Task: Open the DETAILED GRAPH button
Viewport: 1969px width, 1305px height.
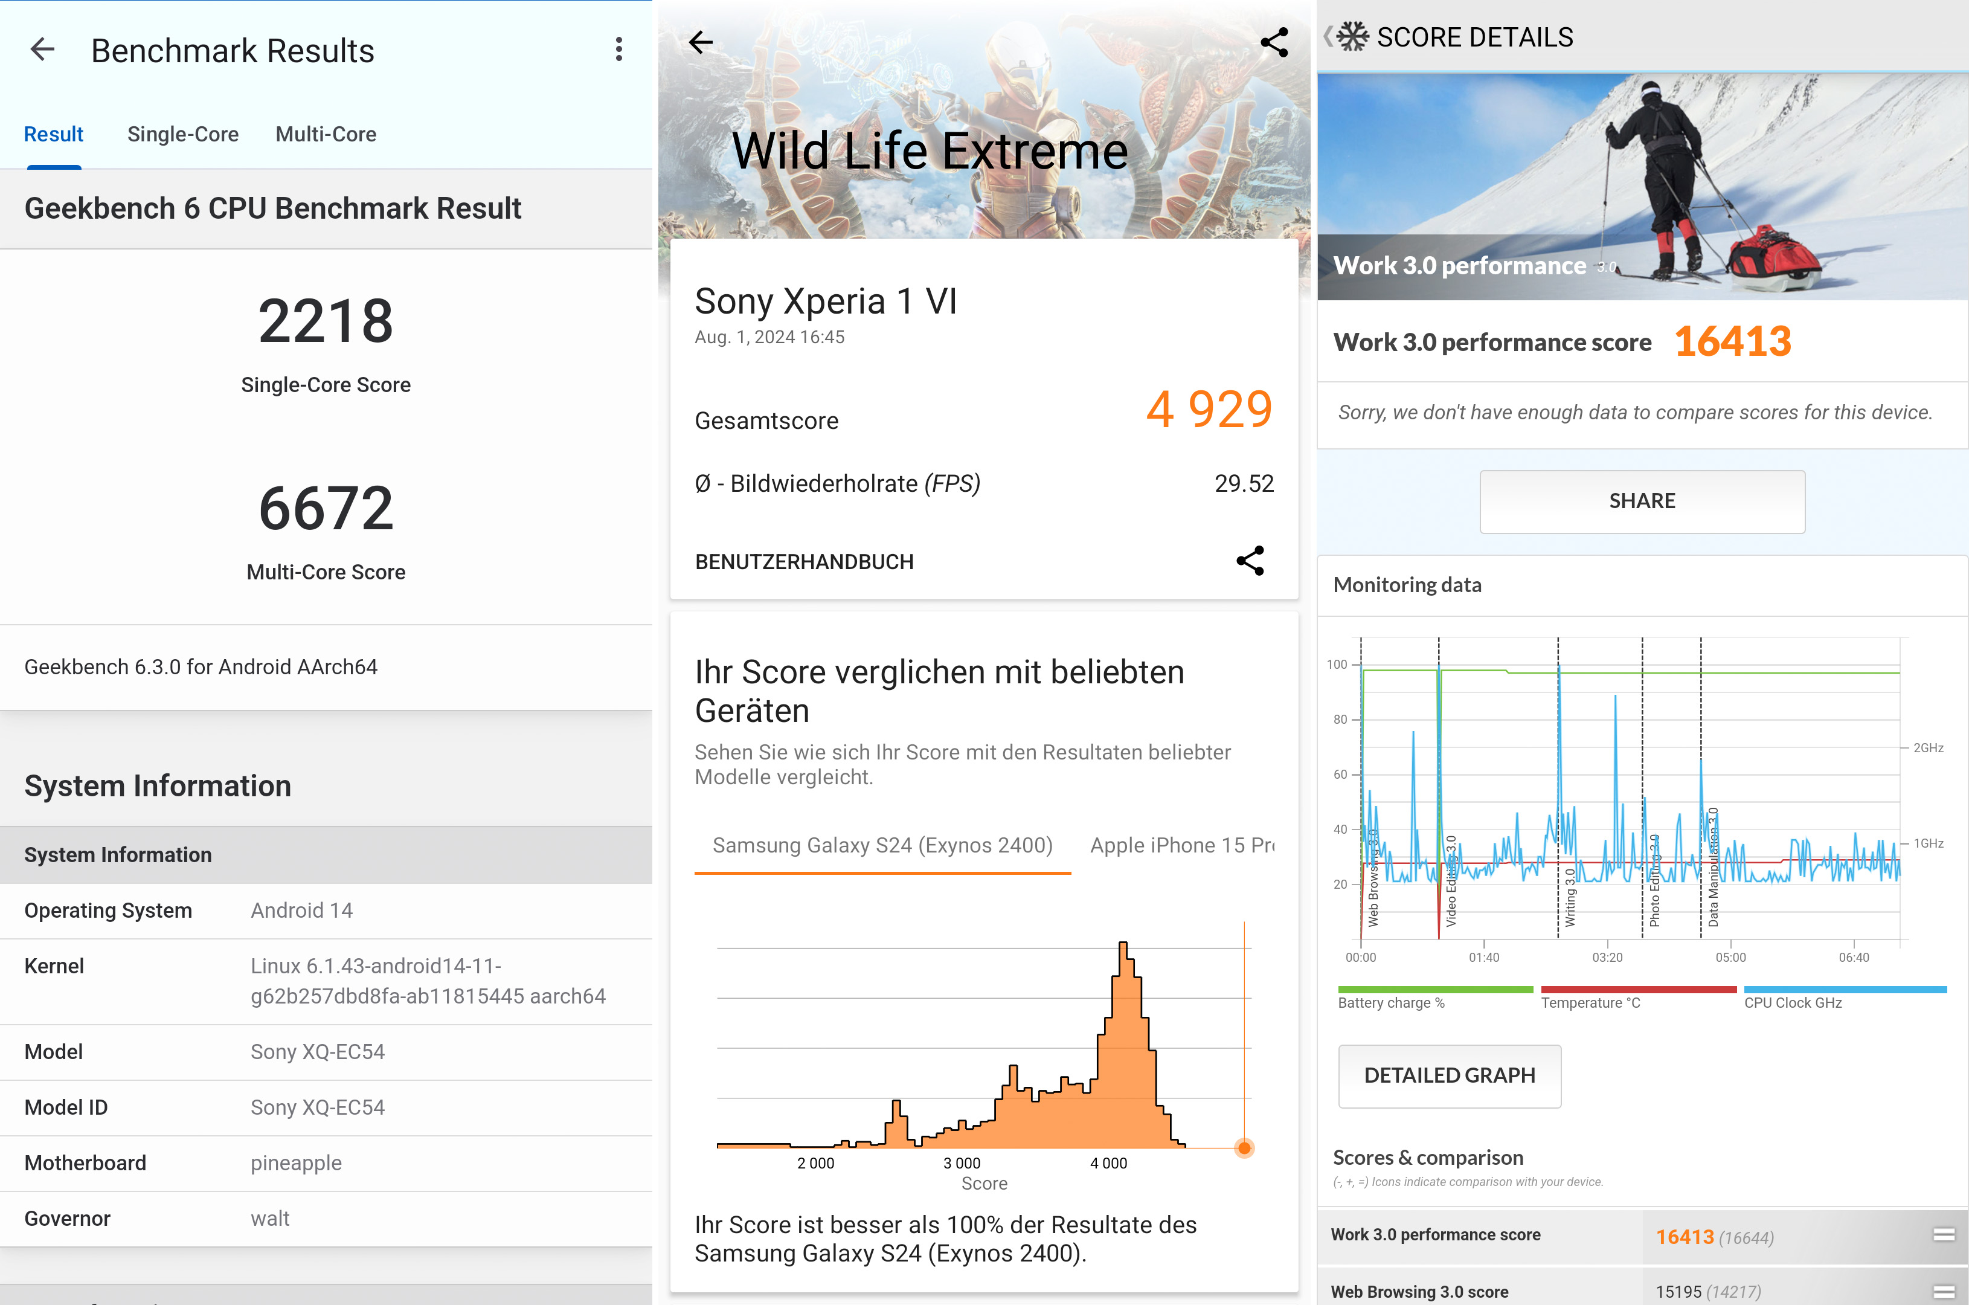Action: pyautogui.click(x=1449, y=1075)
